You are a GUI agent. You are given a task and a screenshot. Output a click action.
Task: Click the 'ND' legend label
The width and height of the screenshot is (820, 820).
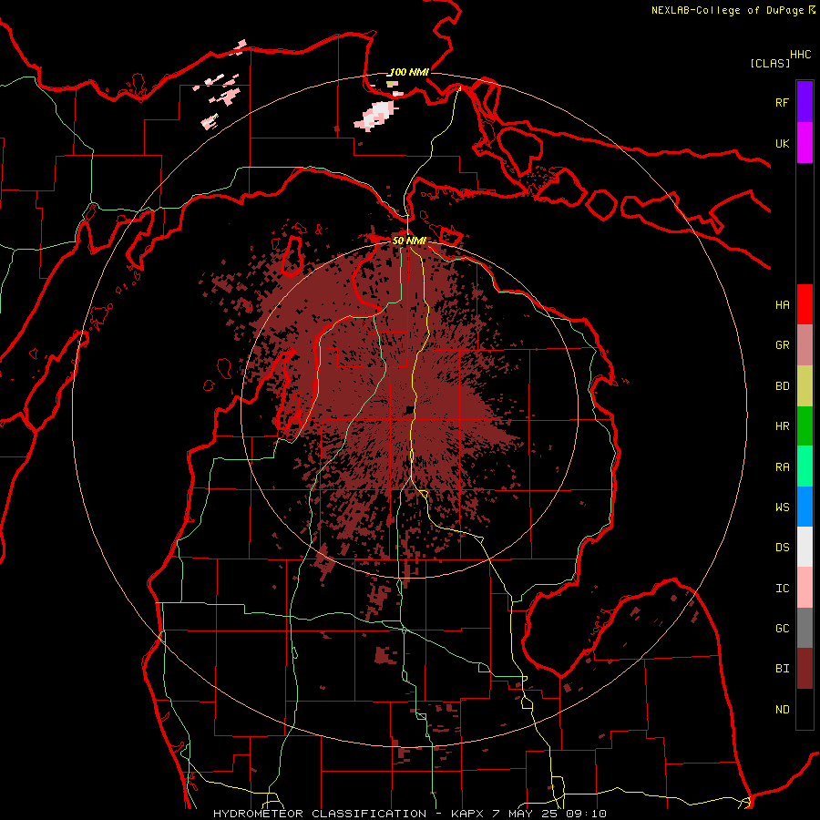click(782, 710)
